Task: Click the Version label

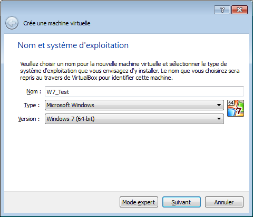Action: 29,119
